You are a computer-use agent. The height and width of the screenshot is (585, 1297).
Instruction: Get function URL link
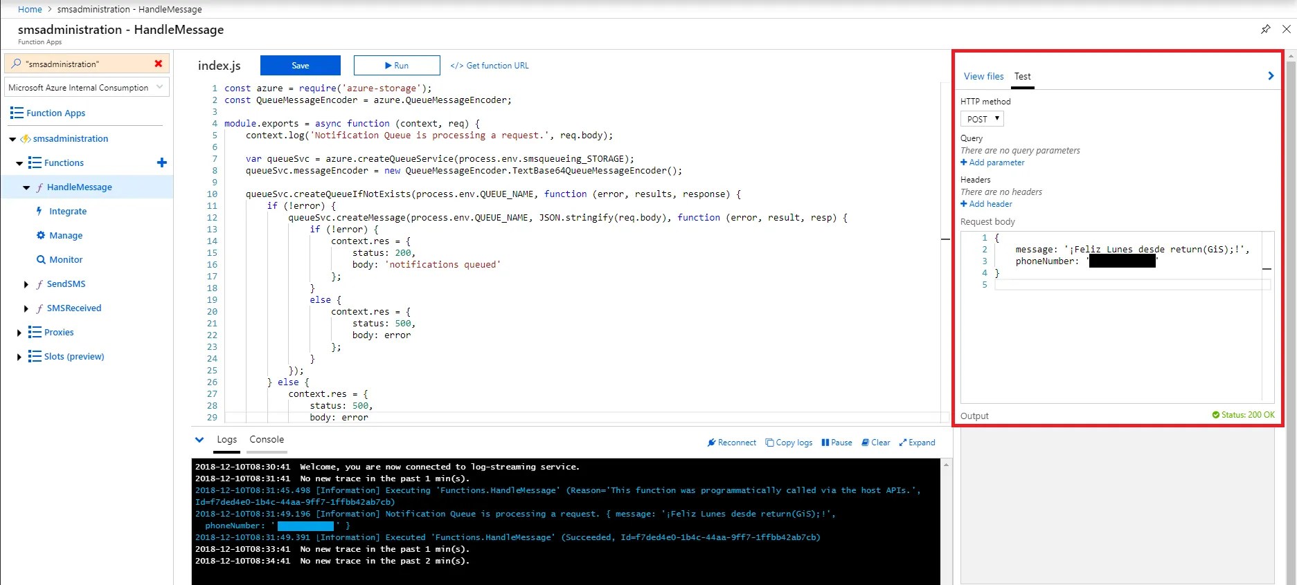490,66
